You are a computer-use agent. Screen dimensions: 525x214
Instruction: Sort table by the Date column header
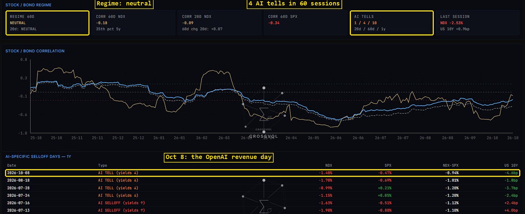[x=12, y=165]
